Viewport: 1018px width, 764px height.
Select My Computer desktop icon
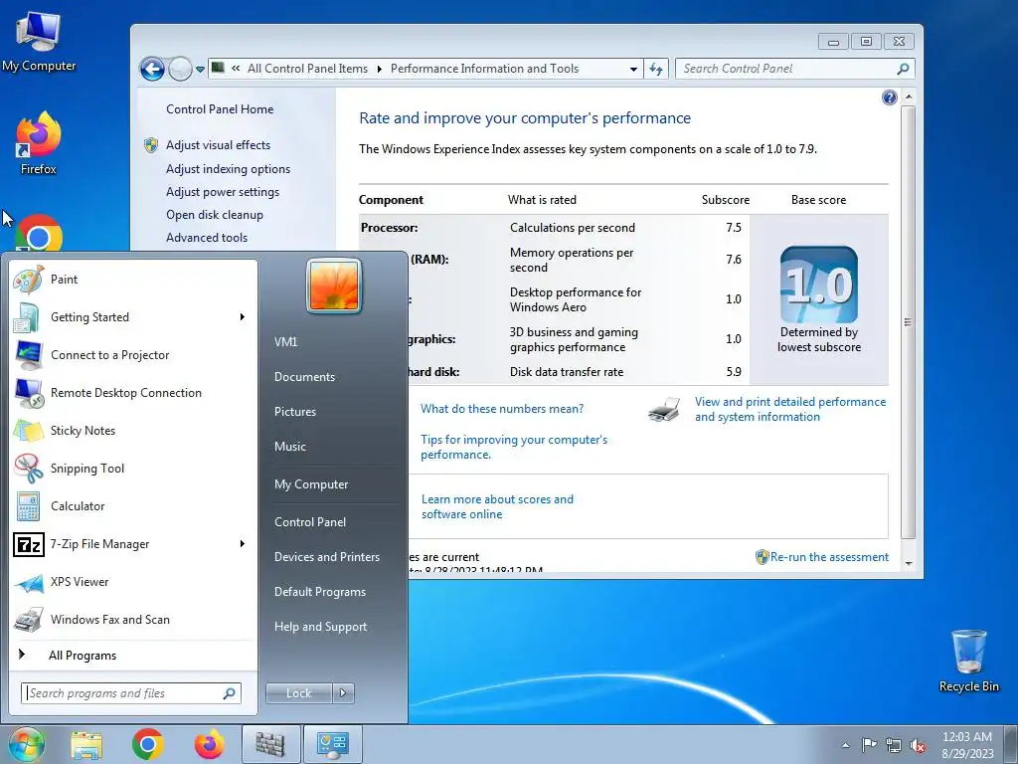(x=39, y=42)
